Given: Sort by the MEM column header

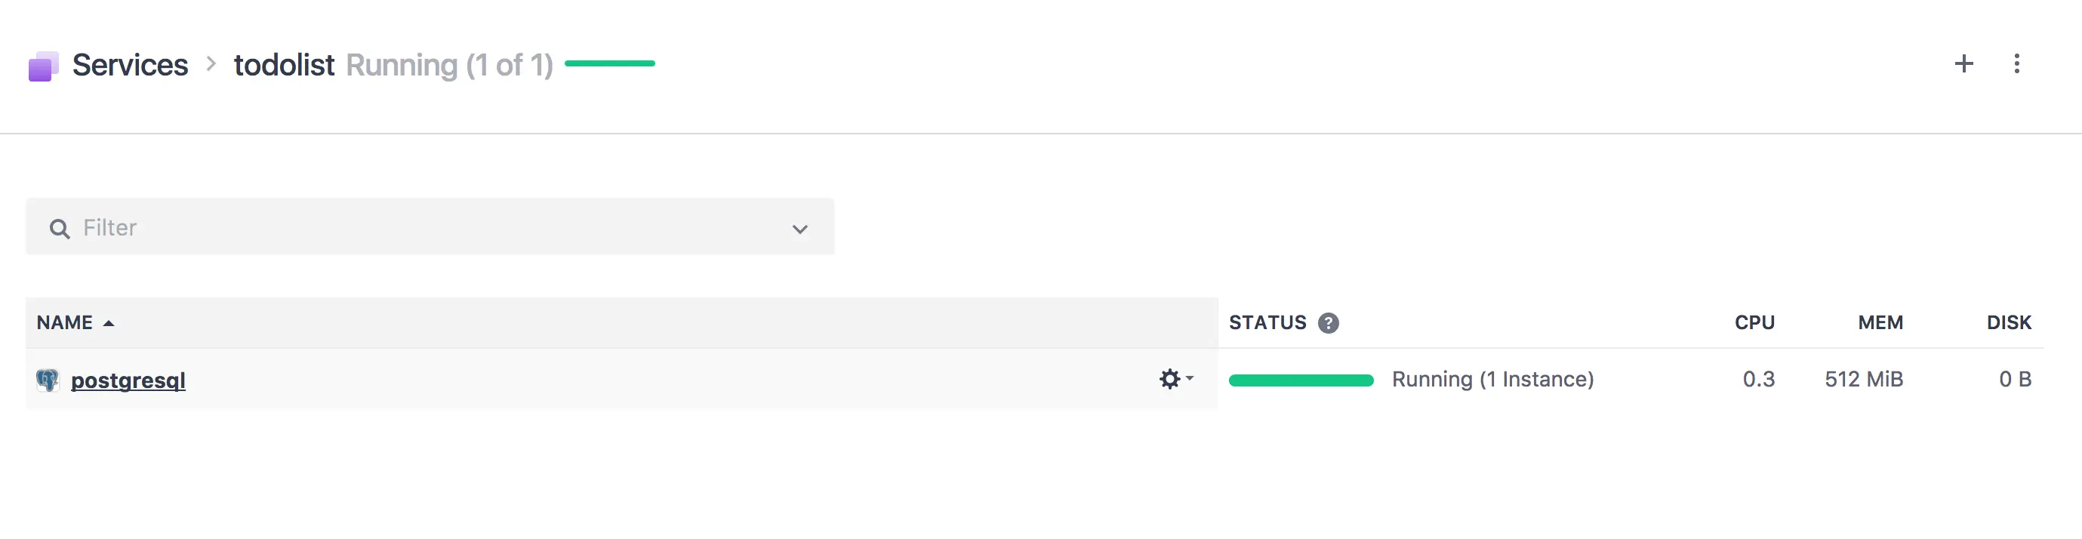Looking at the screenshot, I should (x=1880, y=323).
